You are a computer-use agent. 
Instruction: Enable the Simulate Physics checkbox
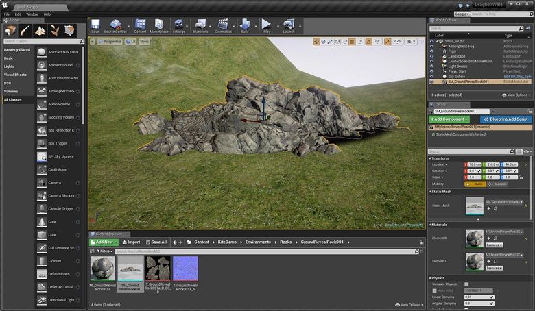tap(466, 284)
